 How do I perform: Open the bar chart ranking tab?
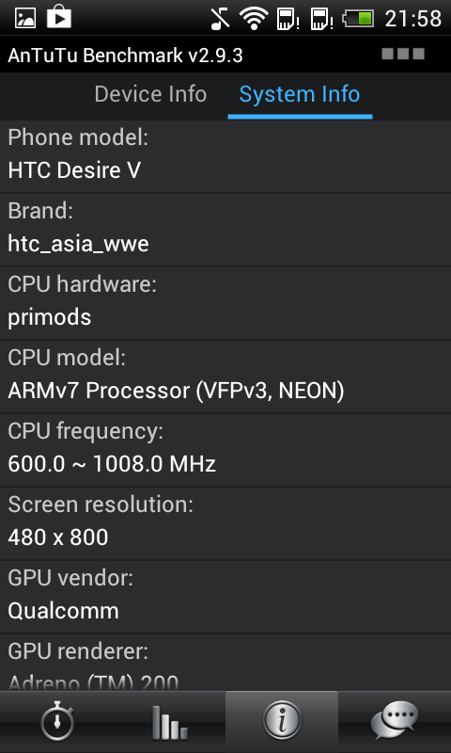[x=169, y=722]
